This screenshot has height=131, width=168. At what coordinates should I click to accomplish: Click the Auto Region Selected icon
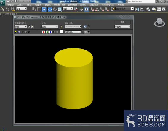(x=33, y=26)
